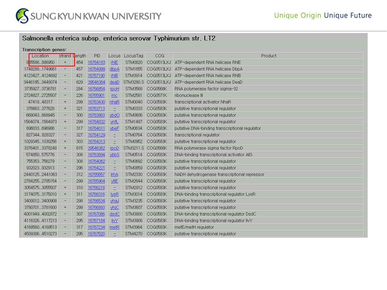387x290 pixels.
Task: Open PID link 39546362
Action: pos(96,148)
